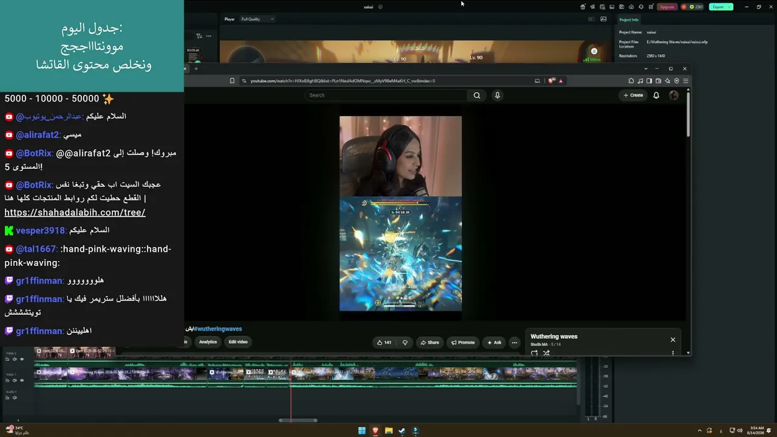
Task: Click the timeline horizontal scrollbar
Action: (298, 420)
